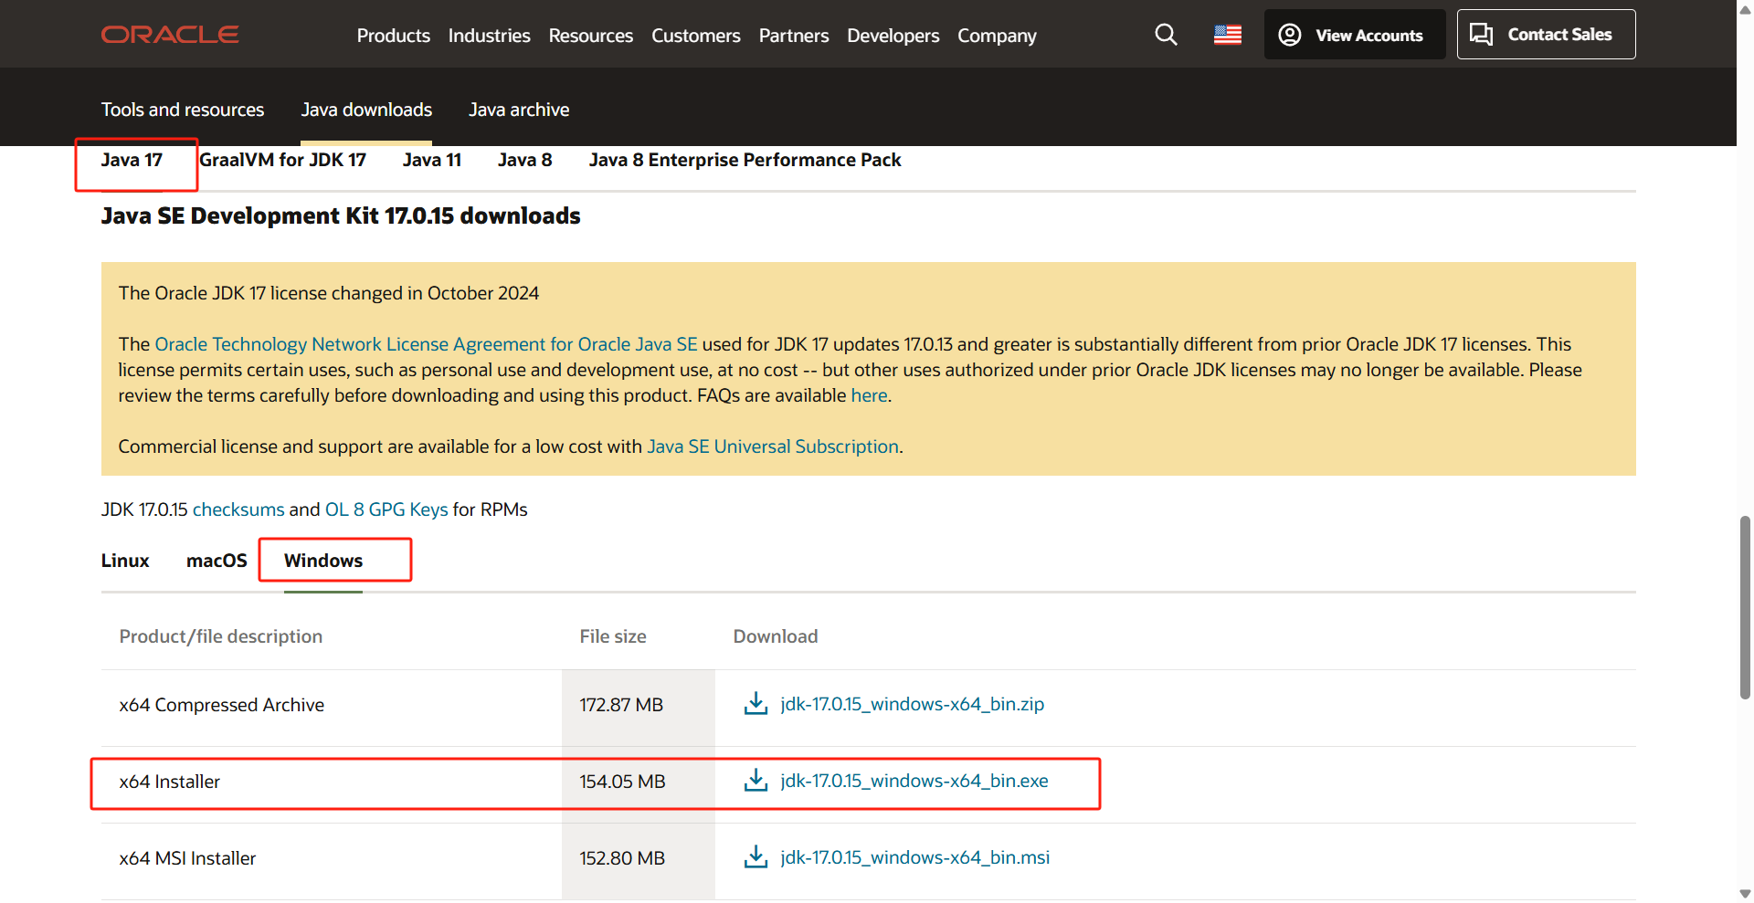Click the '152.80 MB' file size

pyautogui.click(x=622, y=858)
